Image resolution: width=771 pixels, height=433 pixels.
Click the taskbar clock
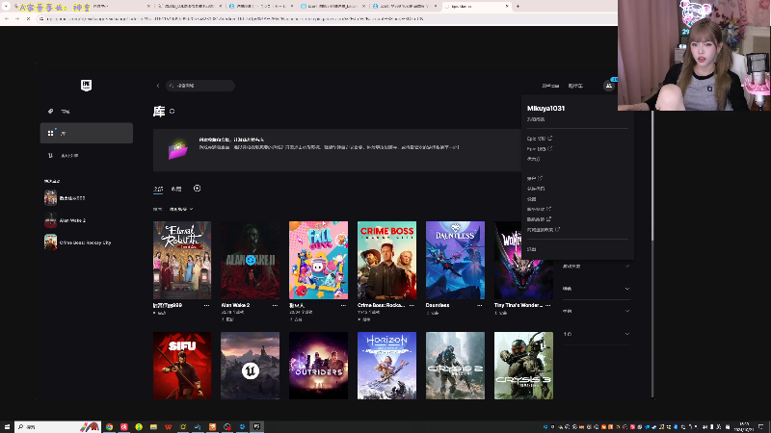[x=744, y=426]
